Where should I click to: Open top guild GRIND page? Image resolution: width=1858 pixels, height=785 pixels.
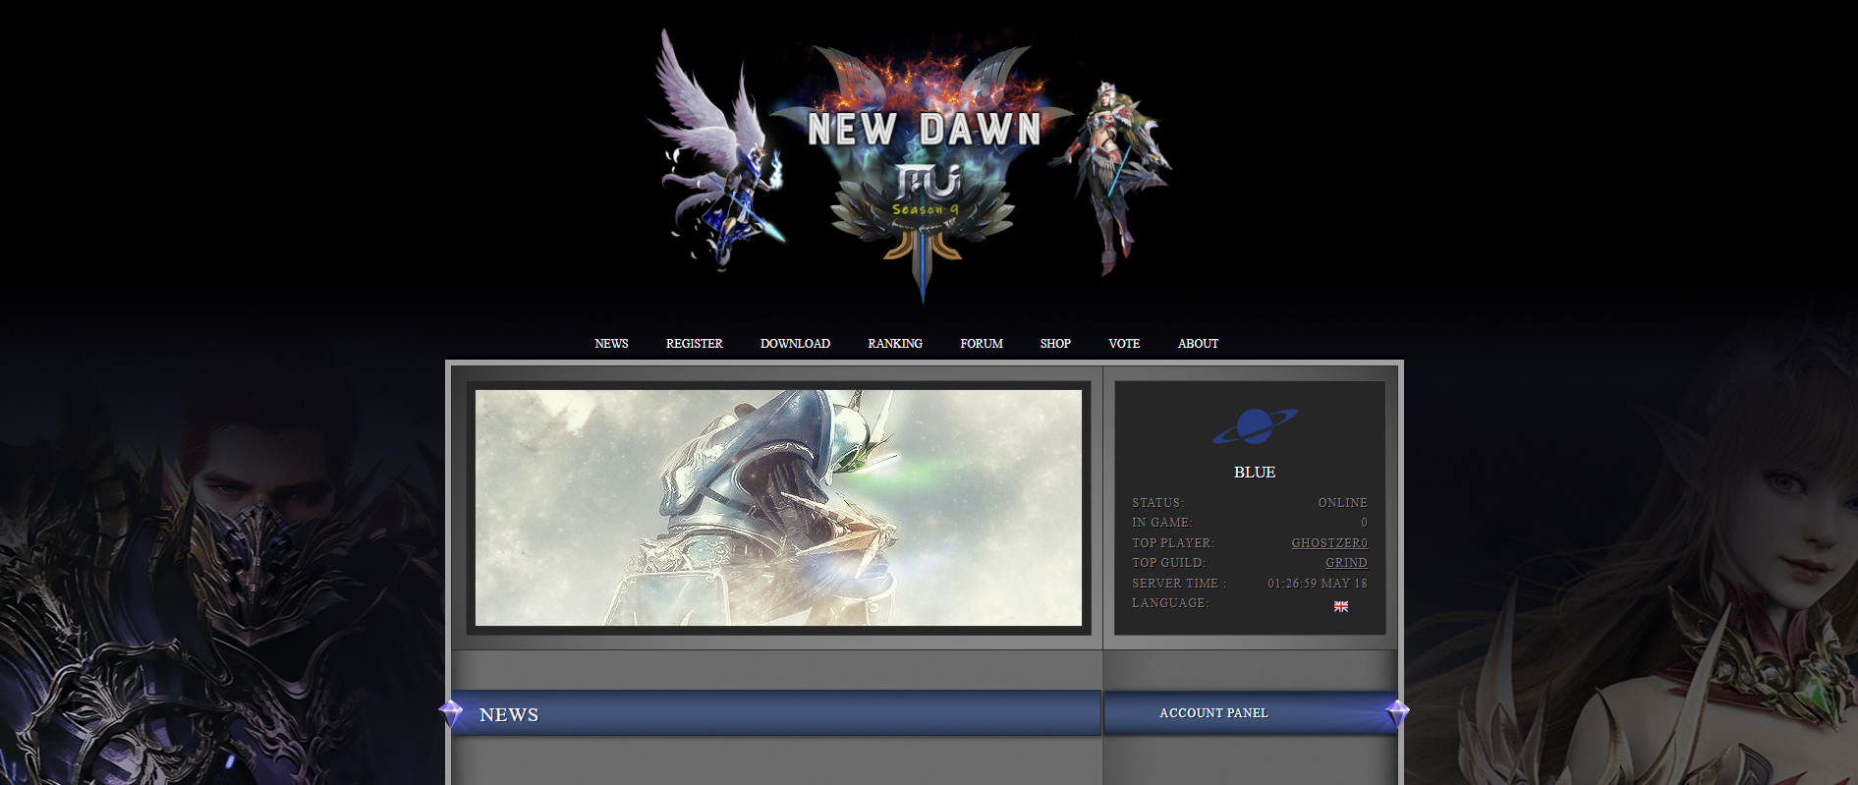pos(1346,563)
